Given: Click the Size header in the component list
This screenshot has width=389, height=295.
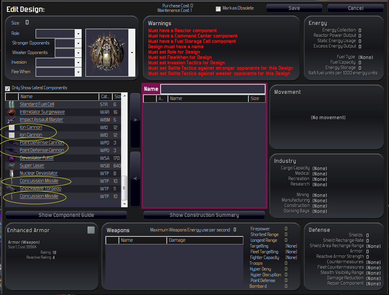Looking at the screenshot, I should point(117,97).
